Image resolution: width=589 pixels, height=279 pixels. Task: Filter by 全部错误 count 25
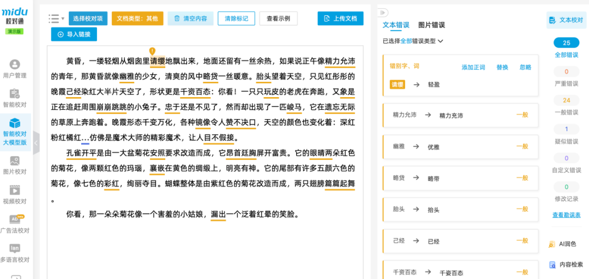[567, 48]
